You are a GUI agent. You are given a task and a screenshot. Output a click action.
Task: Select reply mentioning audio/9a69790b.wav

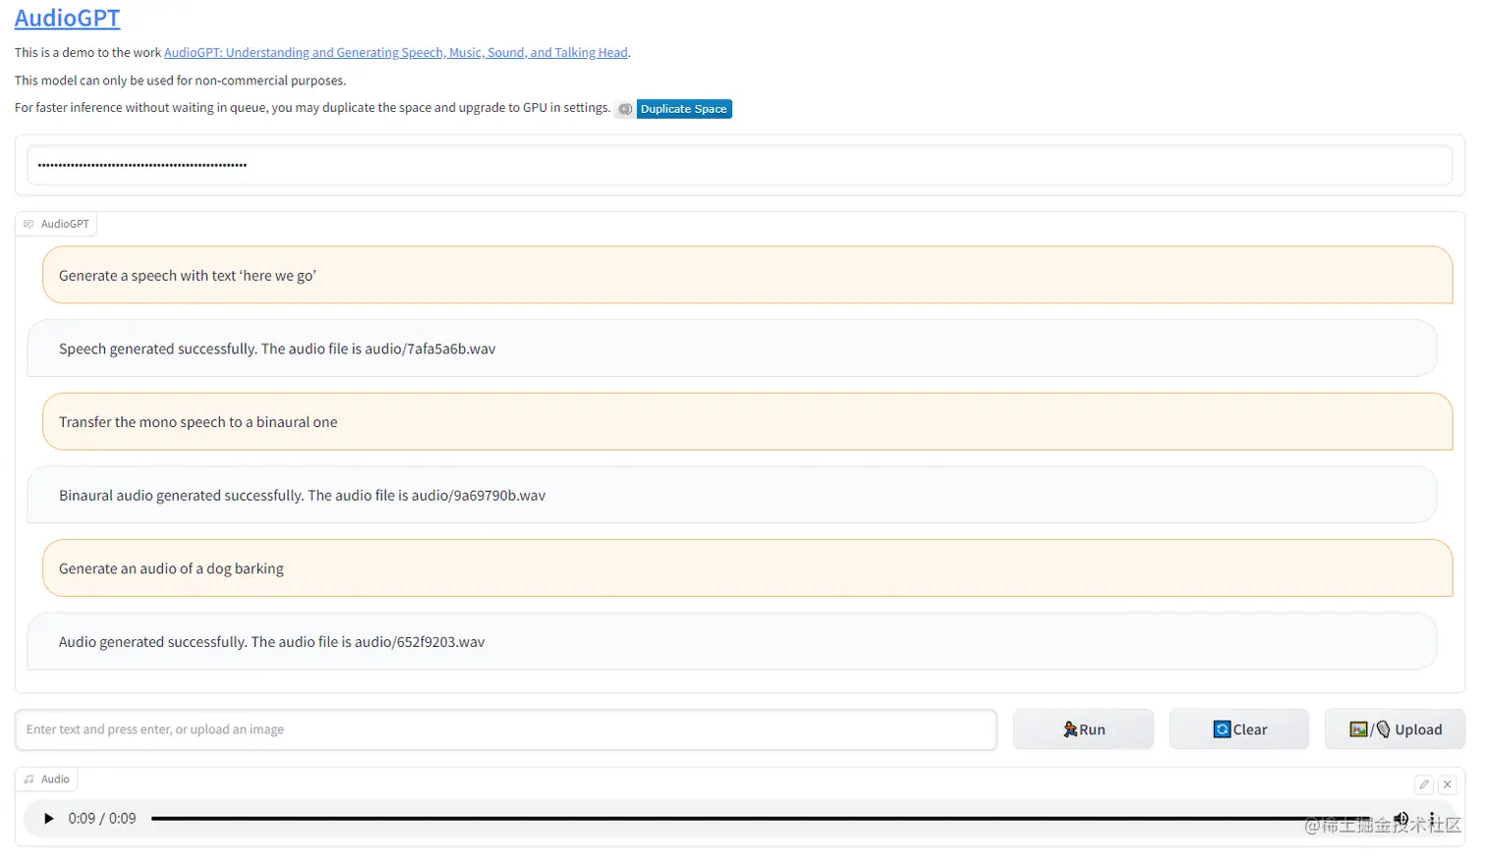[732, 495]
